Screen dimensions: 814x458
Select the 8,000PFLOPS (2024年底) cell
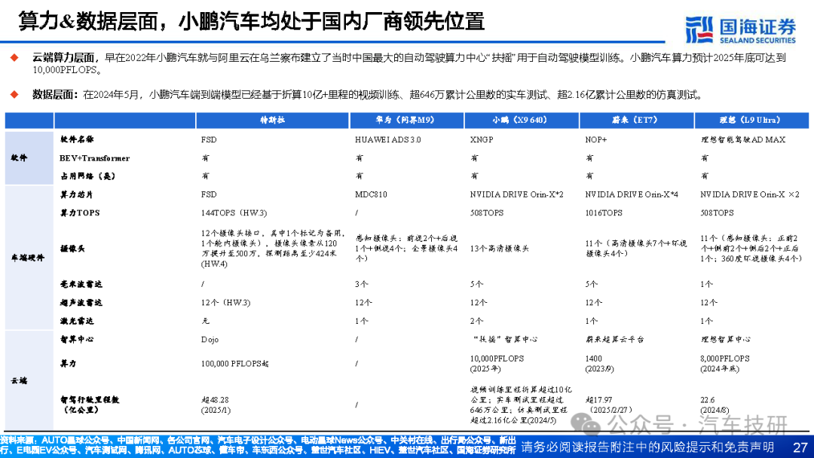[x=725, y=364]
